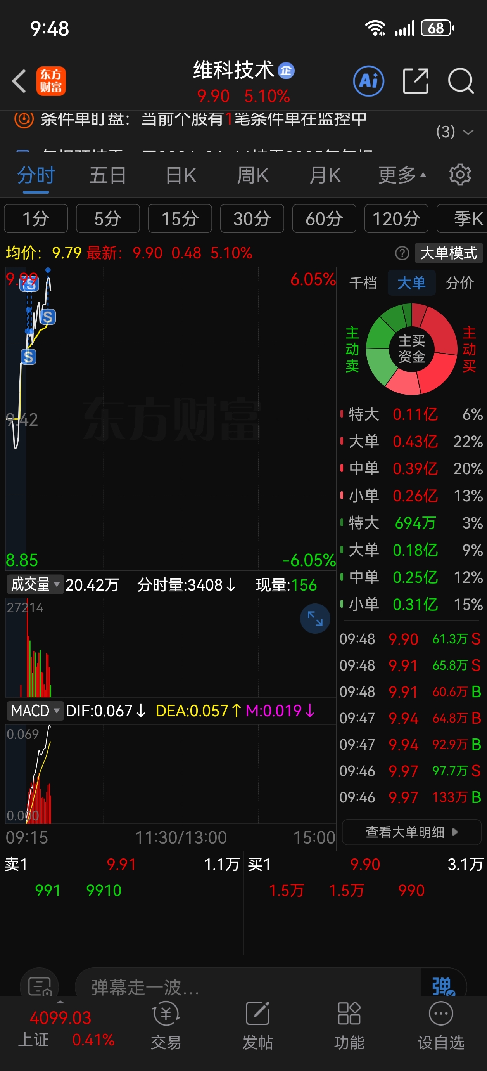
Task: Tap the 条件单盯盘 notification text
Action: click(204, 120)
